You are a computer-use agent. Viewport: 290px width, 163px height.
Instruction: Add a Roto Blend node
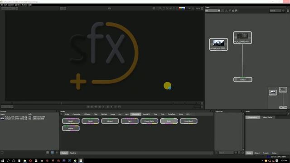tap(188, 121)
